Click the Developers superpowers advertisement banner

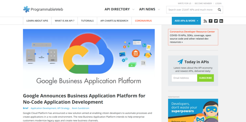point(193,110)
